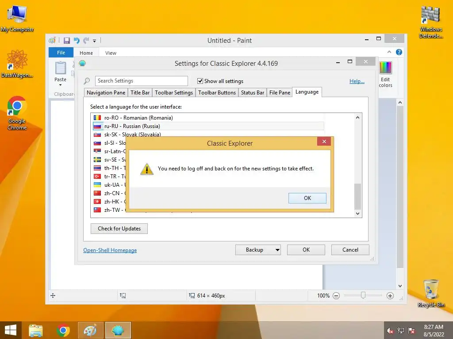Click the magnifier icon beside Search Settings
The image size is (453, 339).
(87, 81)
